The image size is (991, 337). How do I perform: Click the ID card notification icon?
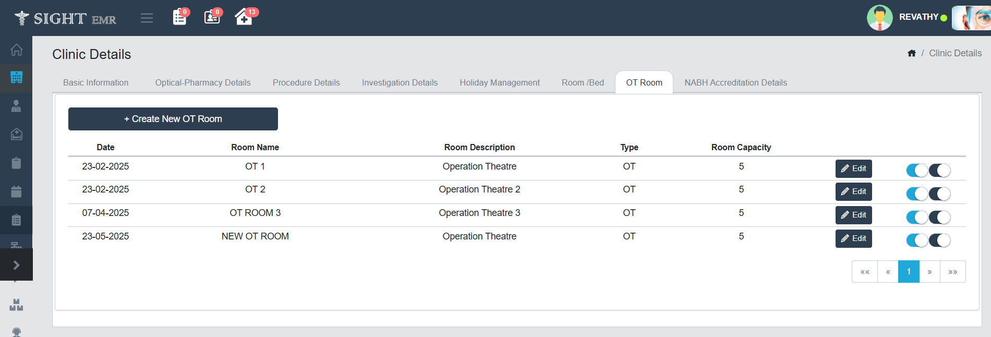coord(212,17)
